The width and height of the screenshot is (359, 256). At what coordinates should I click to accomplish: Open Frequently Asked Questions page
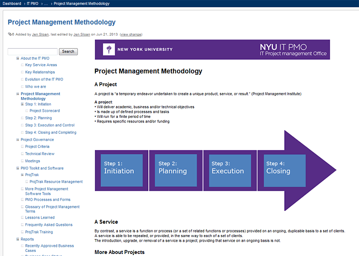(x=49, y=225)
